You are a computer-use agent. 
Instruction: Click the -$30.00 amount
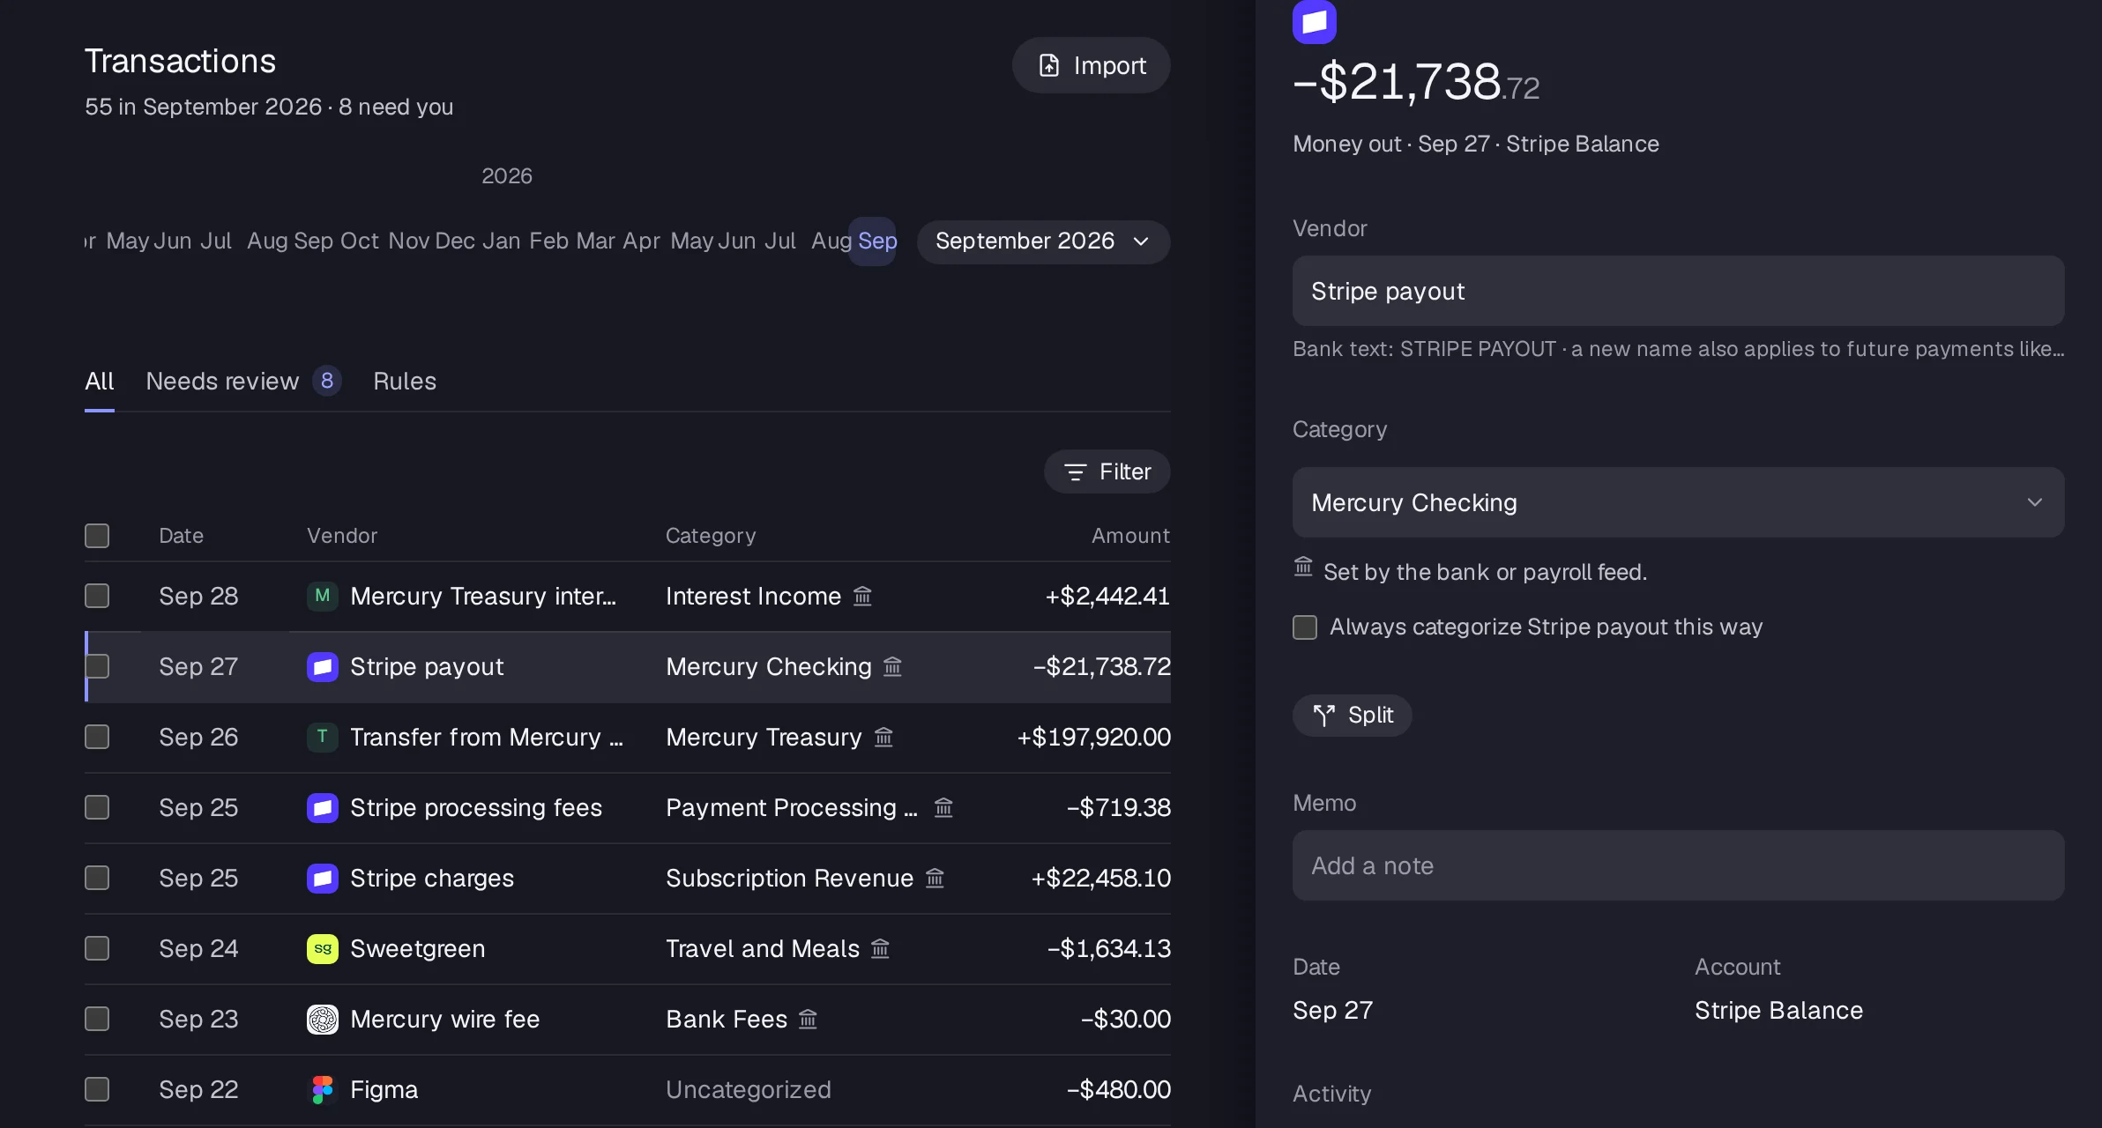[x=1126, y=1020]
